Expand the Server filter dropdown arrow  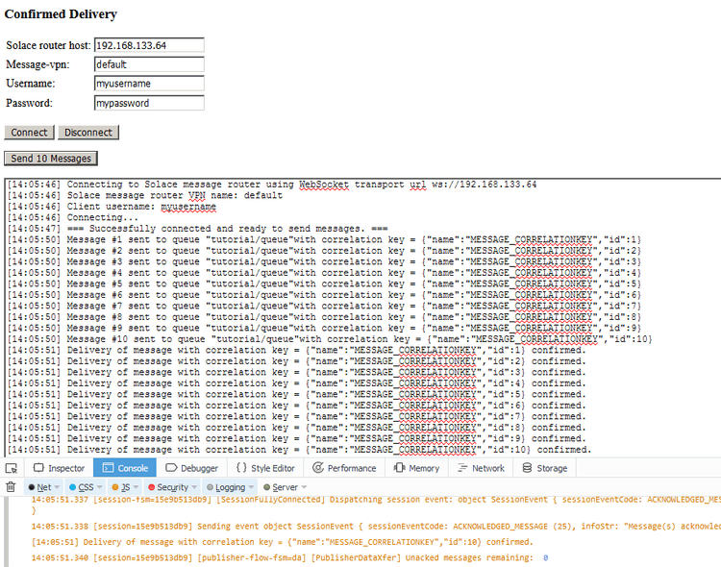(305, 487)
